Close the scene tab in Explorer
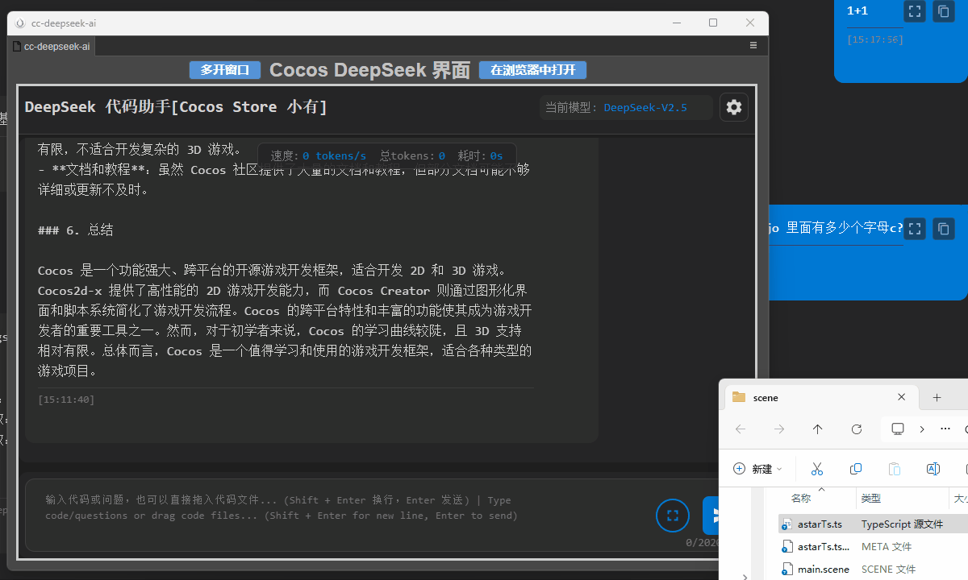Screen dimensions: 968x580 click(x=903, y=397)
